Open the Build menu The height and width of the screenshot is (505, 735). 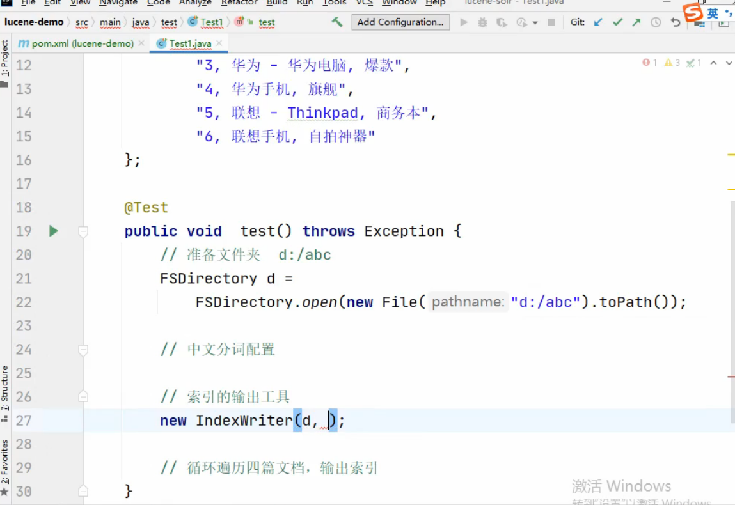click(x=277, y=3)
